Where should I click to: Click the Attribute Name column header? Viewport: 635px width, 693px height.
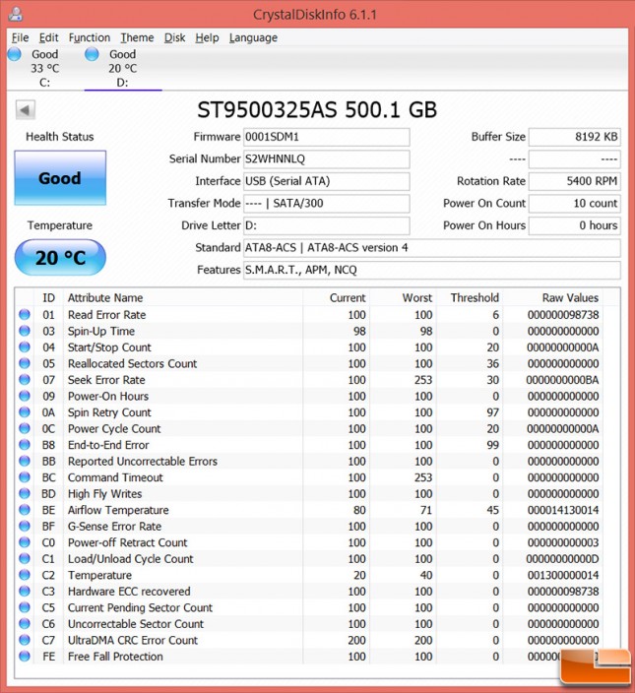point(183,298)
